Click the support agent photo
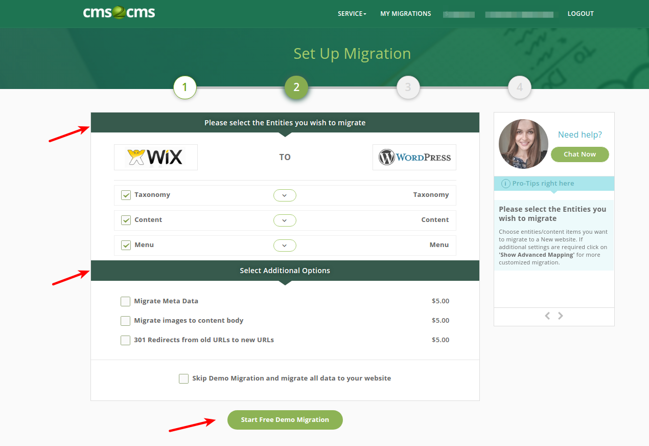649x446 pixels. (523, 144)
